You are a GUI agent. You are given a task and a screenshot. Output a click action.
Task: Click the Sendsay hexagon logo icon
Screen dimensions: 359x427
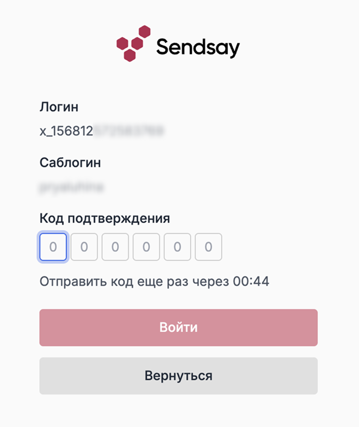click(133, 45)
